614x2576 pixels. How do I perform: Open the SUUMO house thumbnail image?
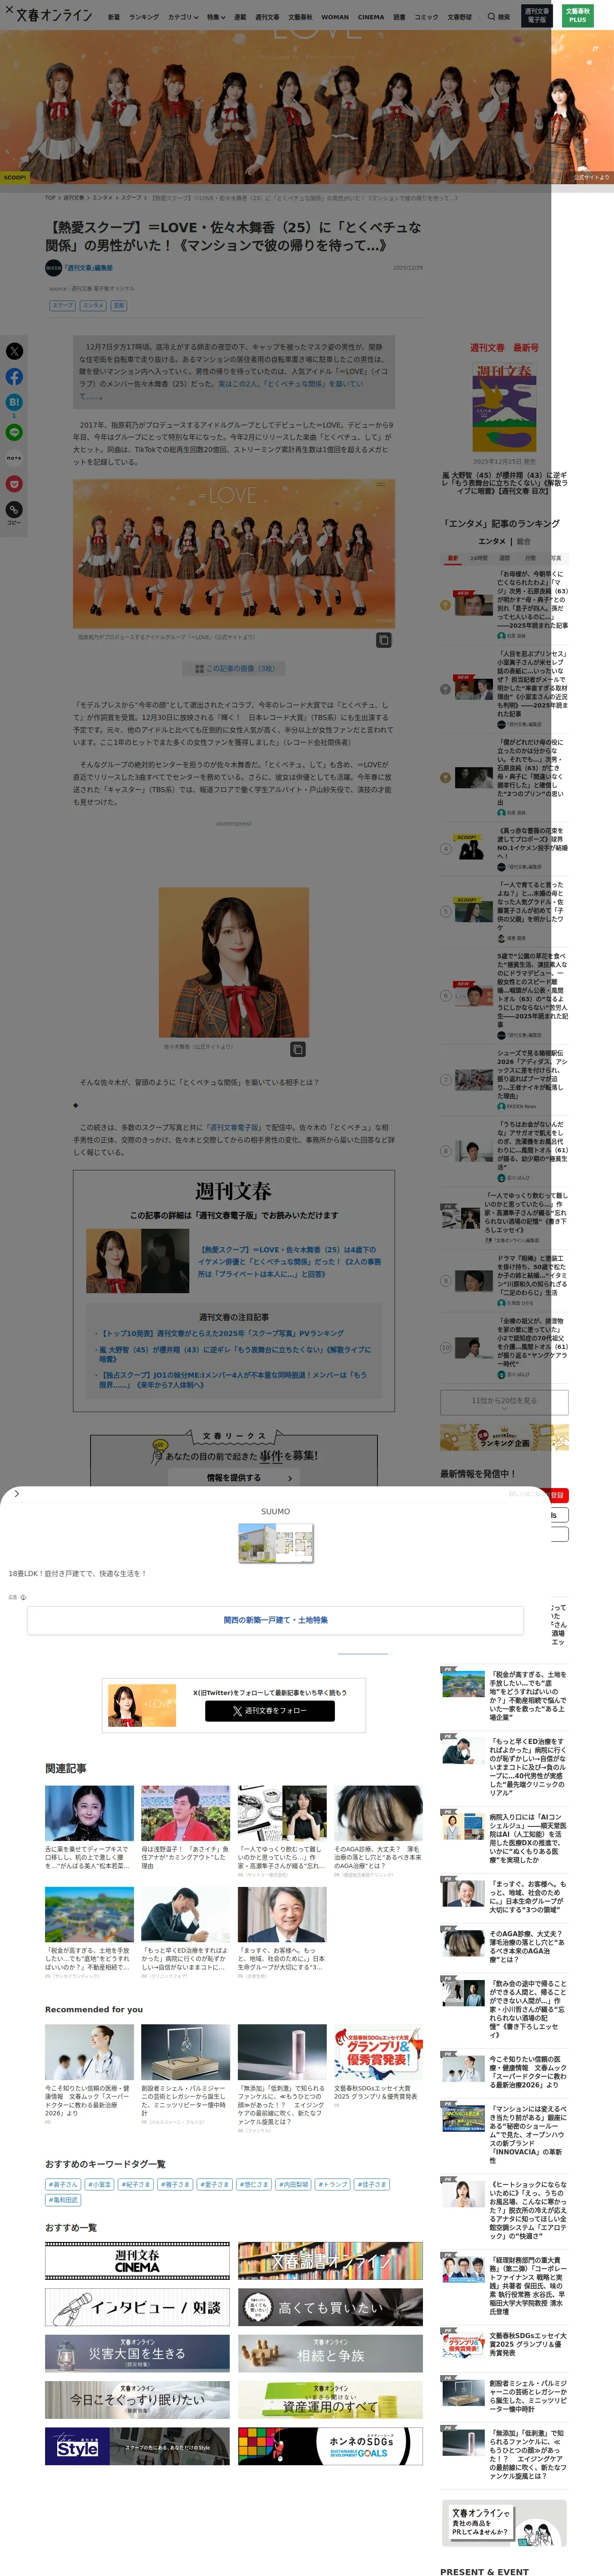276,1543
